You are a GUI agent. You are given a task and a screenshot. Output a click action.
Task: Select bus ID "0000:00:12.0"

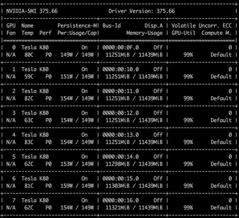pyautogui.click(x=121, y=113)
